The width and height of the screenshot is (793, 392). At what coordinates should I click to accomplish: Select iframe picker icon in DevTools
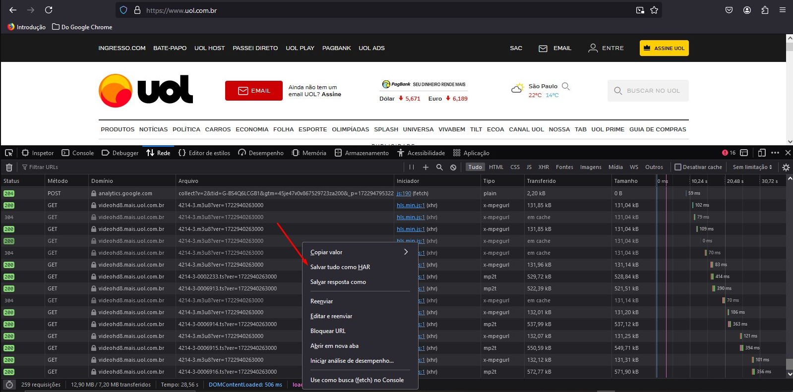coord(745,153)
